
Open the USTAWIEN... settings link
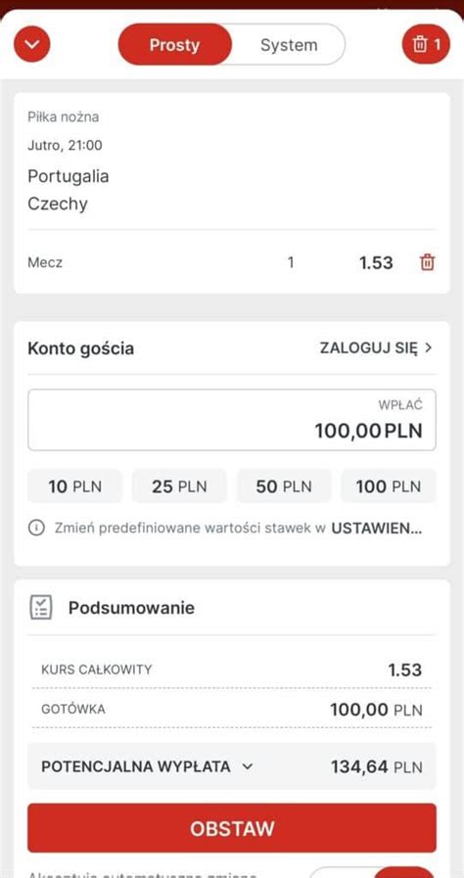tap(377, 528)
